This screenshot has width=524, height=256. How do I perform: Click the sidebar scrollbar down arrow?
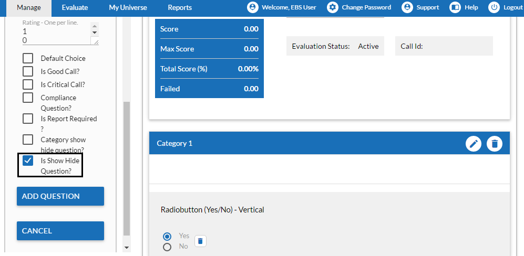(126, 248)
